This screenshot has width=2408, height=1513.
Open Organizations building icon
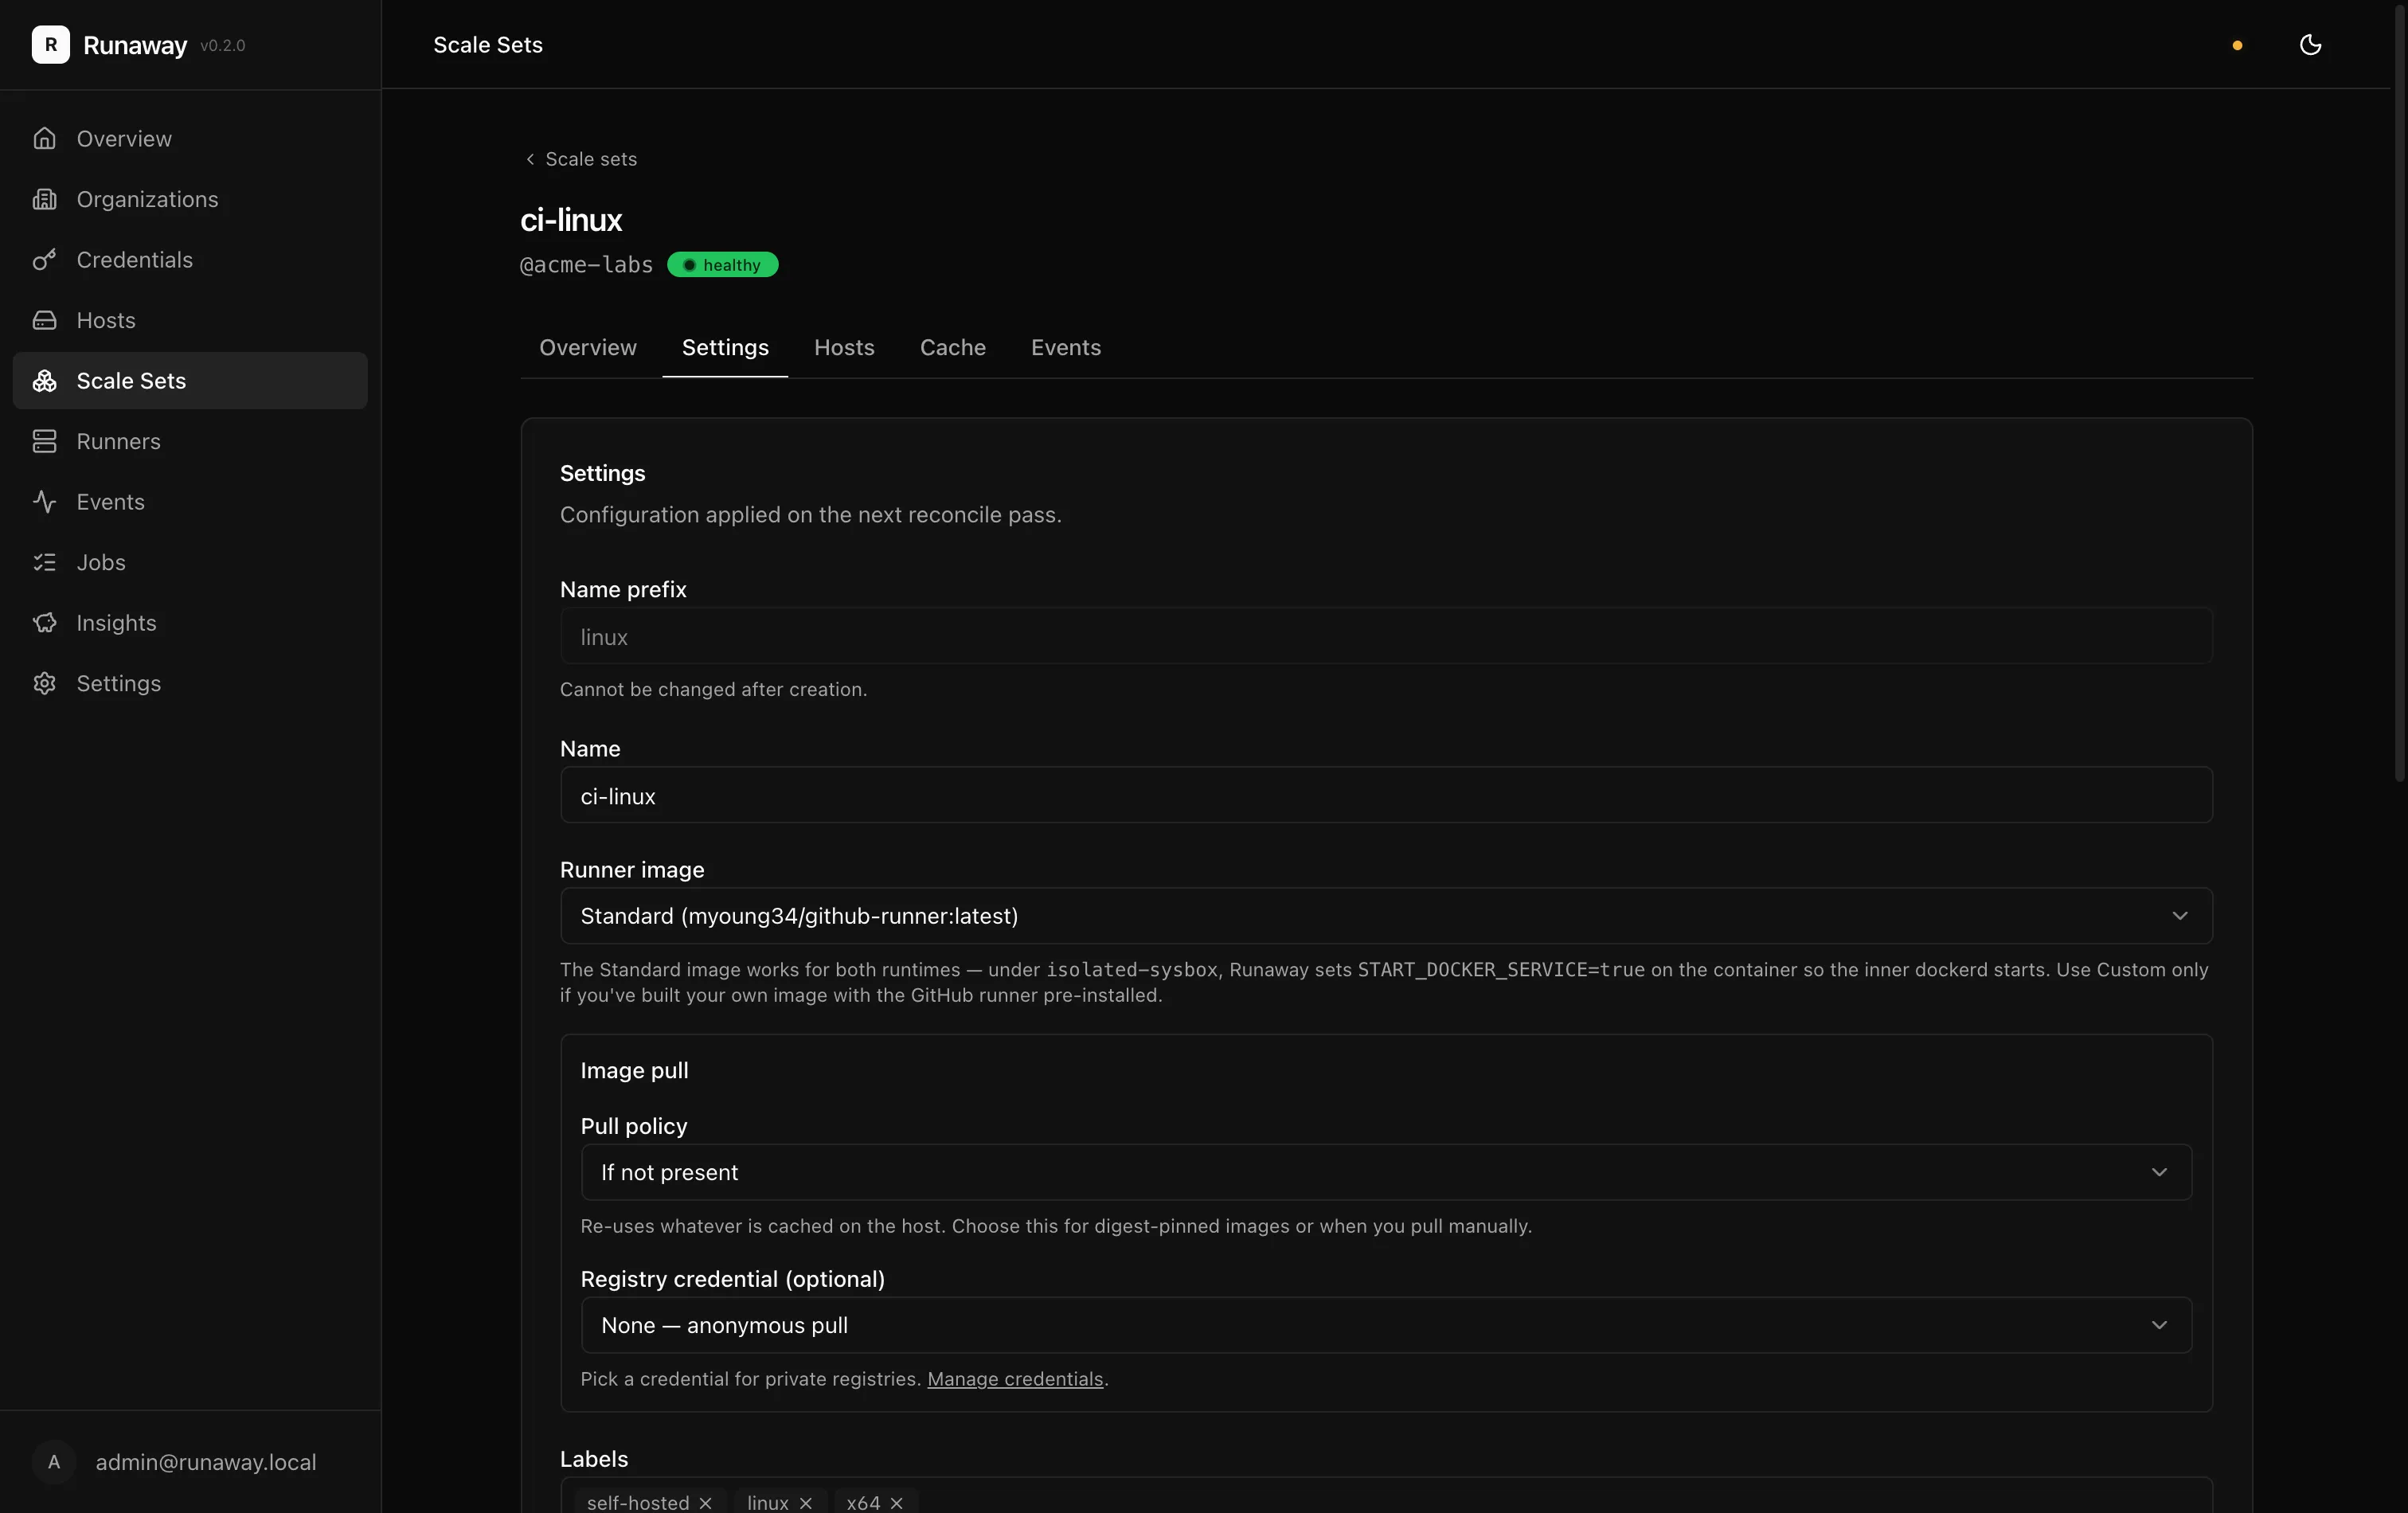(44, 199)
